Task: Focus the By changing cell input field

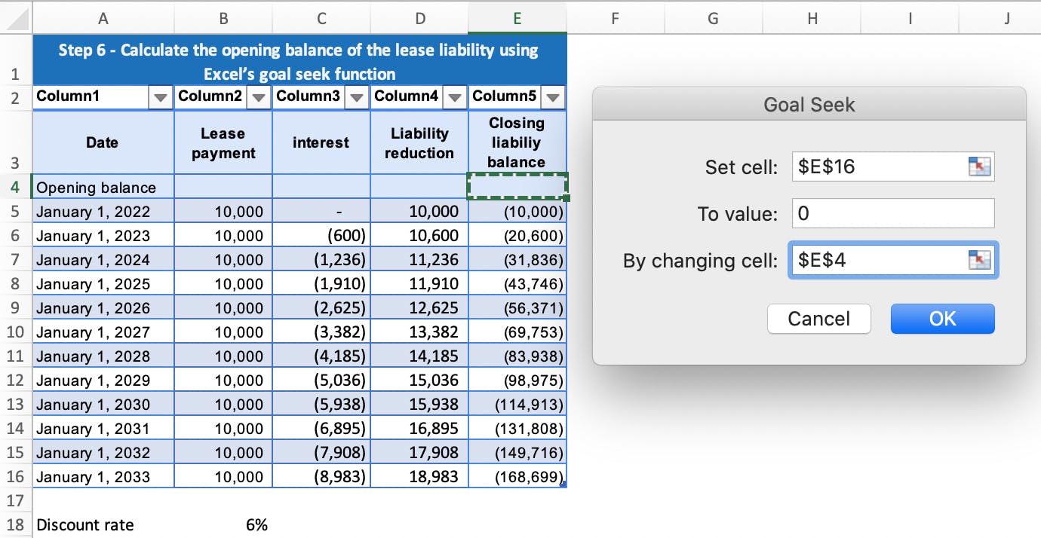Action: click(x=894, y=260)
